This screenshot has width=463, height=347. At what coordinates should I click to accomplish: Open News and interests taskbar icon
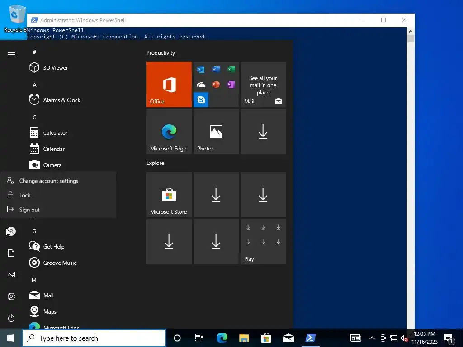(355, 338)
